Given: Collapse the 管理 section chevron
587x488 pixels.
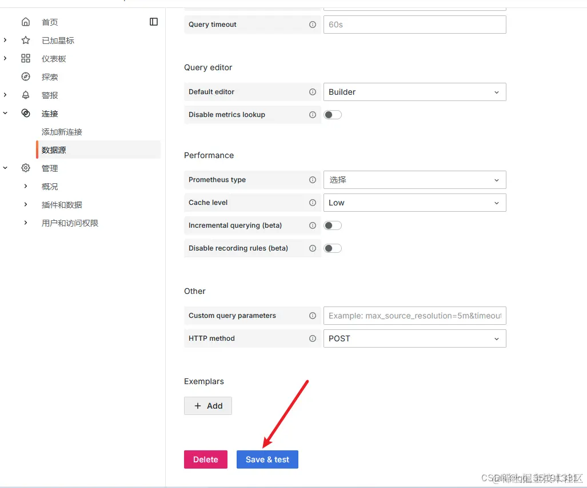Looking at the screenshot, I should [x=5, y=168].
